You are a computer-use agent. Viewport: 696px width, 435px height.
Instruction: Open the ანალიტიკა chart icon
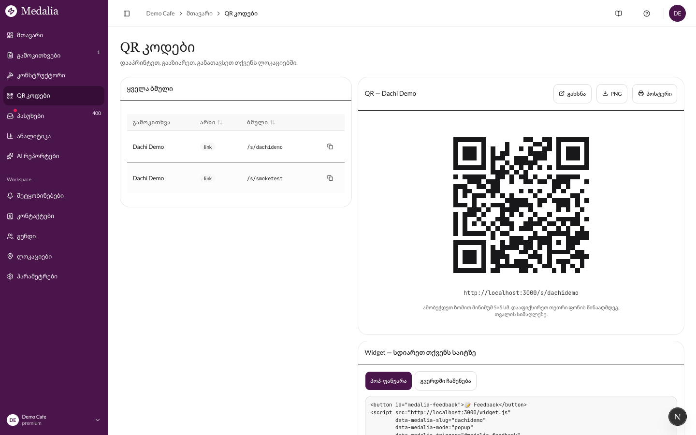pyautogui.click(x=10, y=136)
